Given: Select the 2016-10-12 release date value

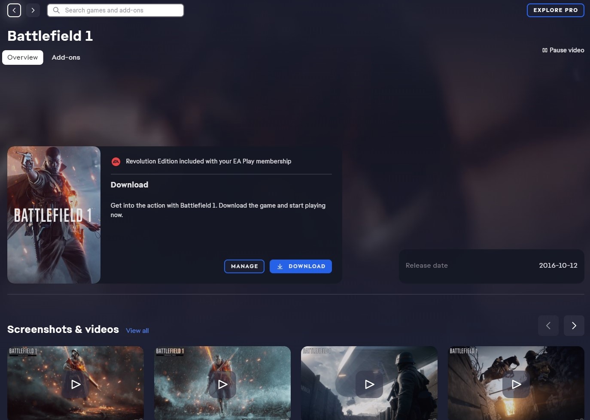Looking at the screenshot, I should [558, 266].
